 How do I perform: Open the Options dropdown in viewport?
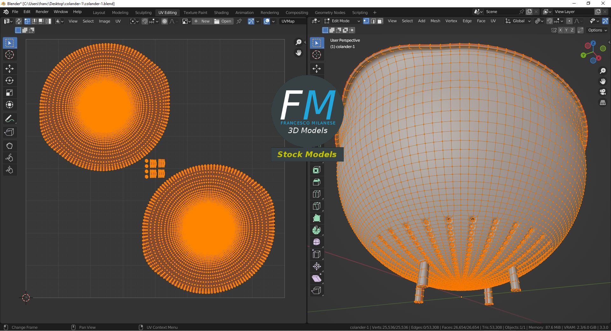click(x=597, y=30)
